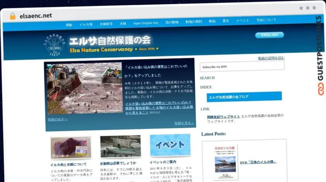Open the Japan Dolphin Day menu item
Screen dimensions: 326x182
146,23
